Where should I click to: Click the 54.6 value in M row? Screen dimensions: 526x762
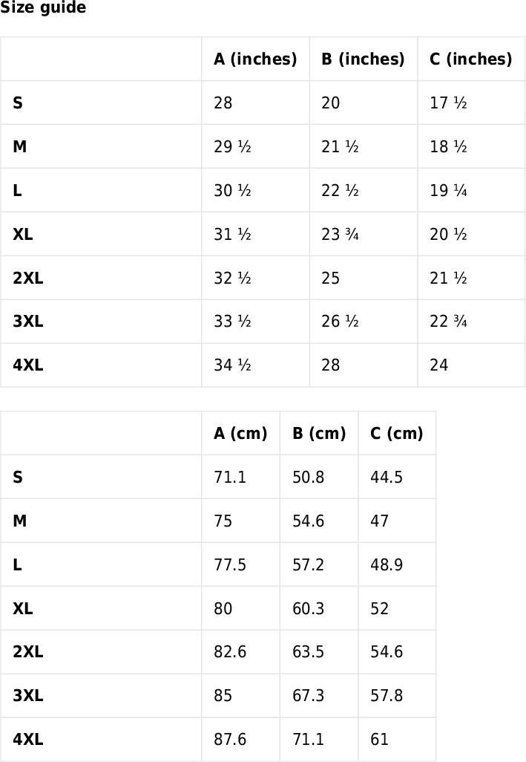(x=308, y=521)
